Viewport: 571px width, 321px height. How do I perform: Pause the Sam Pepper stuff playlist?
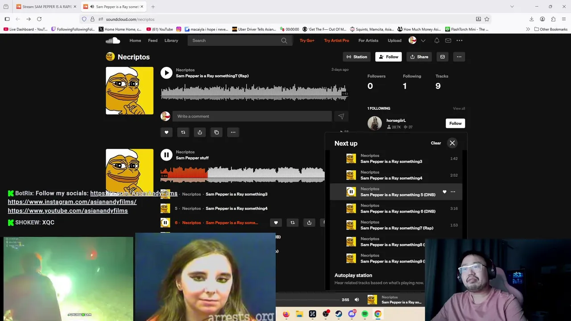point(166,155)
